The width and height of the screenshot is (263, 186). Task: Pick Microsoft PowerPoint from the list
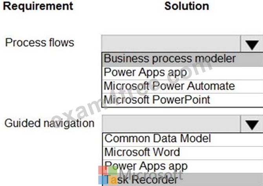pyautogui.click(x=183, y=100)
